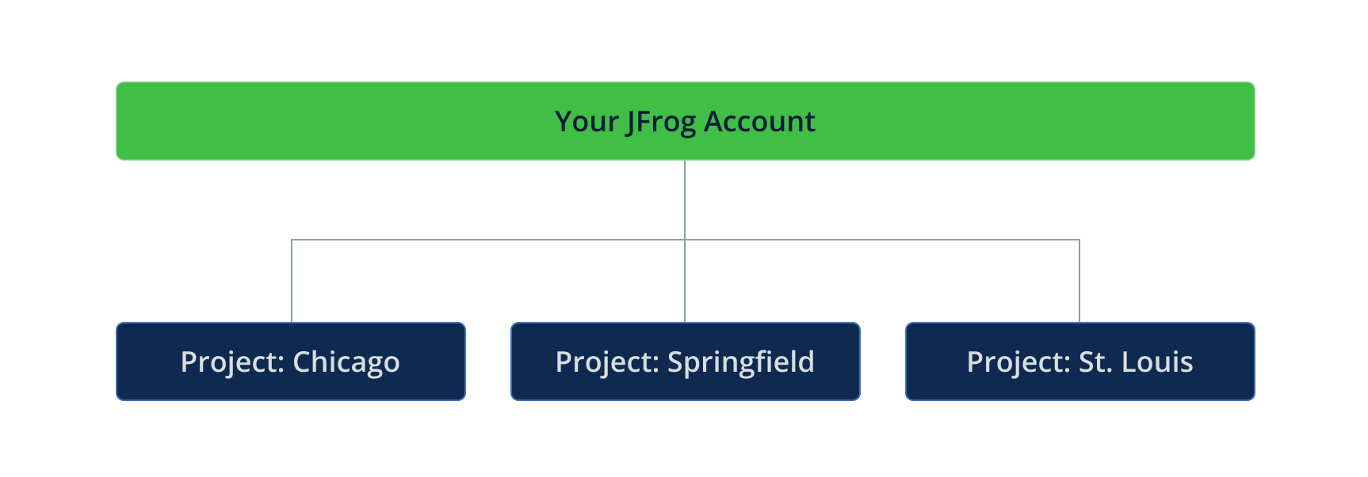The image size is (1368, 477).
Task: Click vertical connector below JFrog Account box
Action: (685, 198)
